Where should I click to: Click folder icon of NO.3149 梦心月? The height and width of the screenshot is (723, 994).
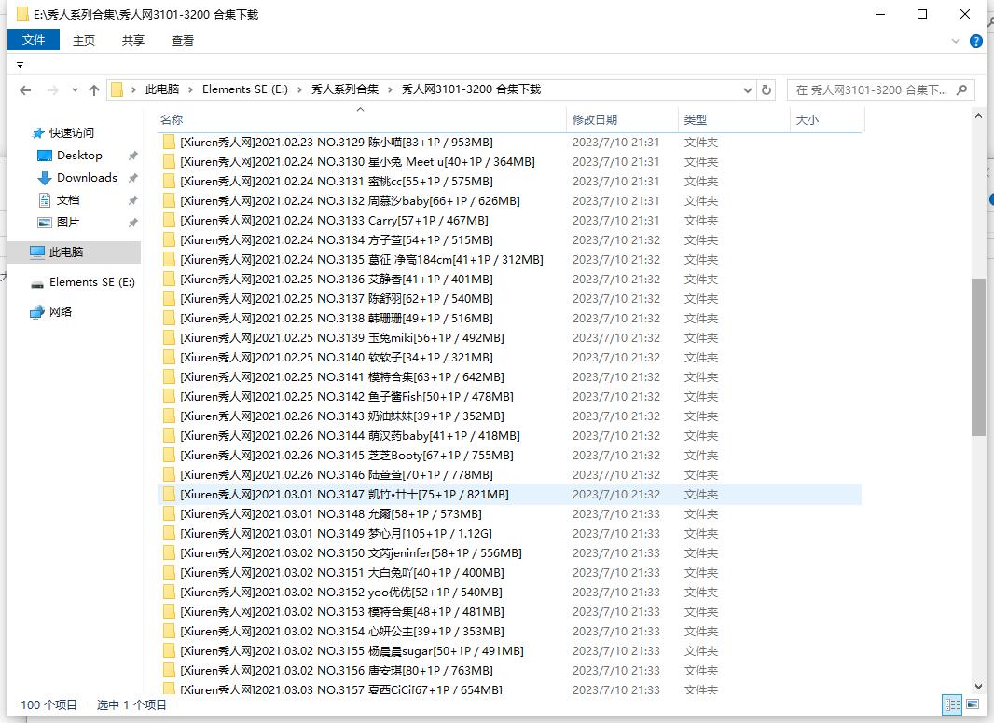[169, 534]
